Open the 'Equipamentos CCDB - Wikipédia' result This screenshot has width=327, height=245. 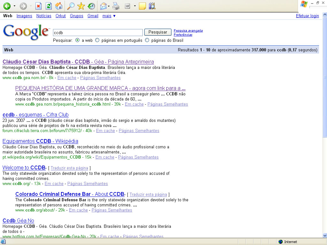[x=40, y=141]
